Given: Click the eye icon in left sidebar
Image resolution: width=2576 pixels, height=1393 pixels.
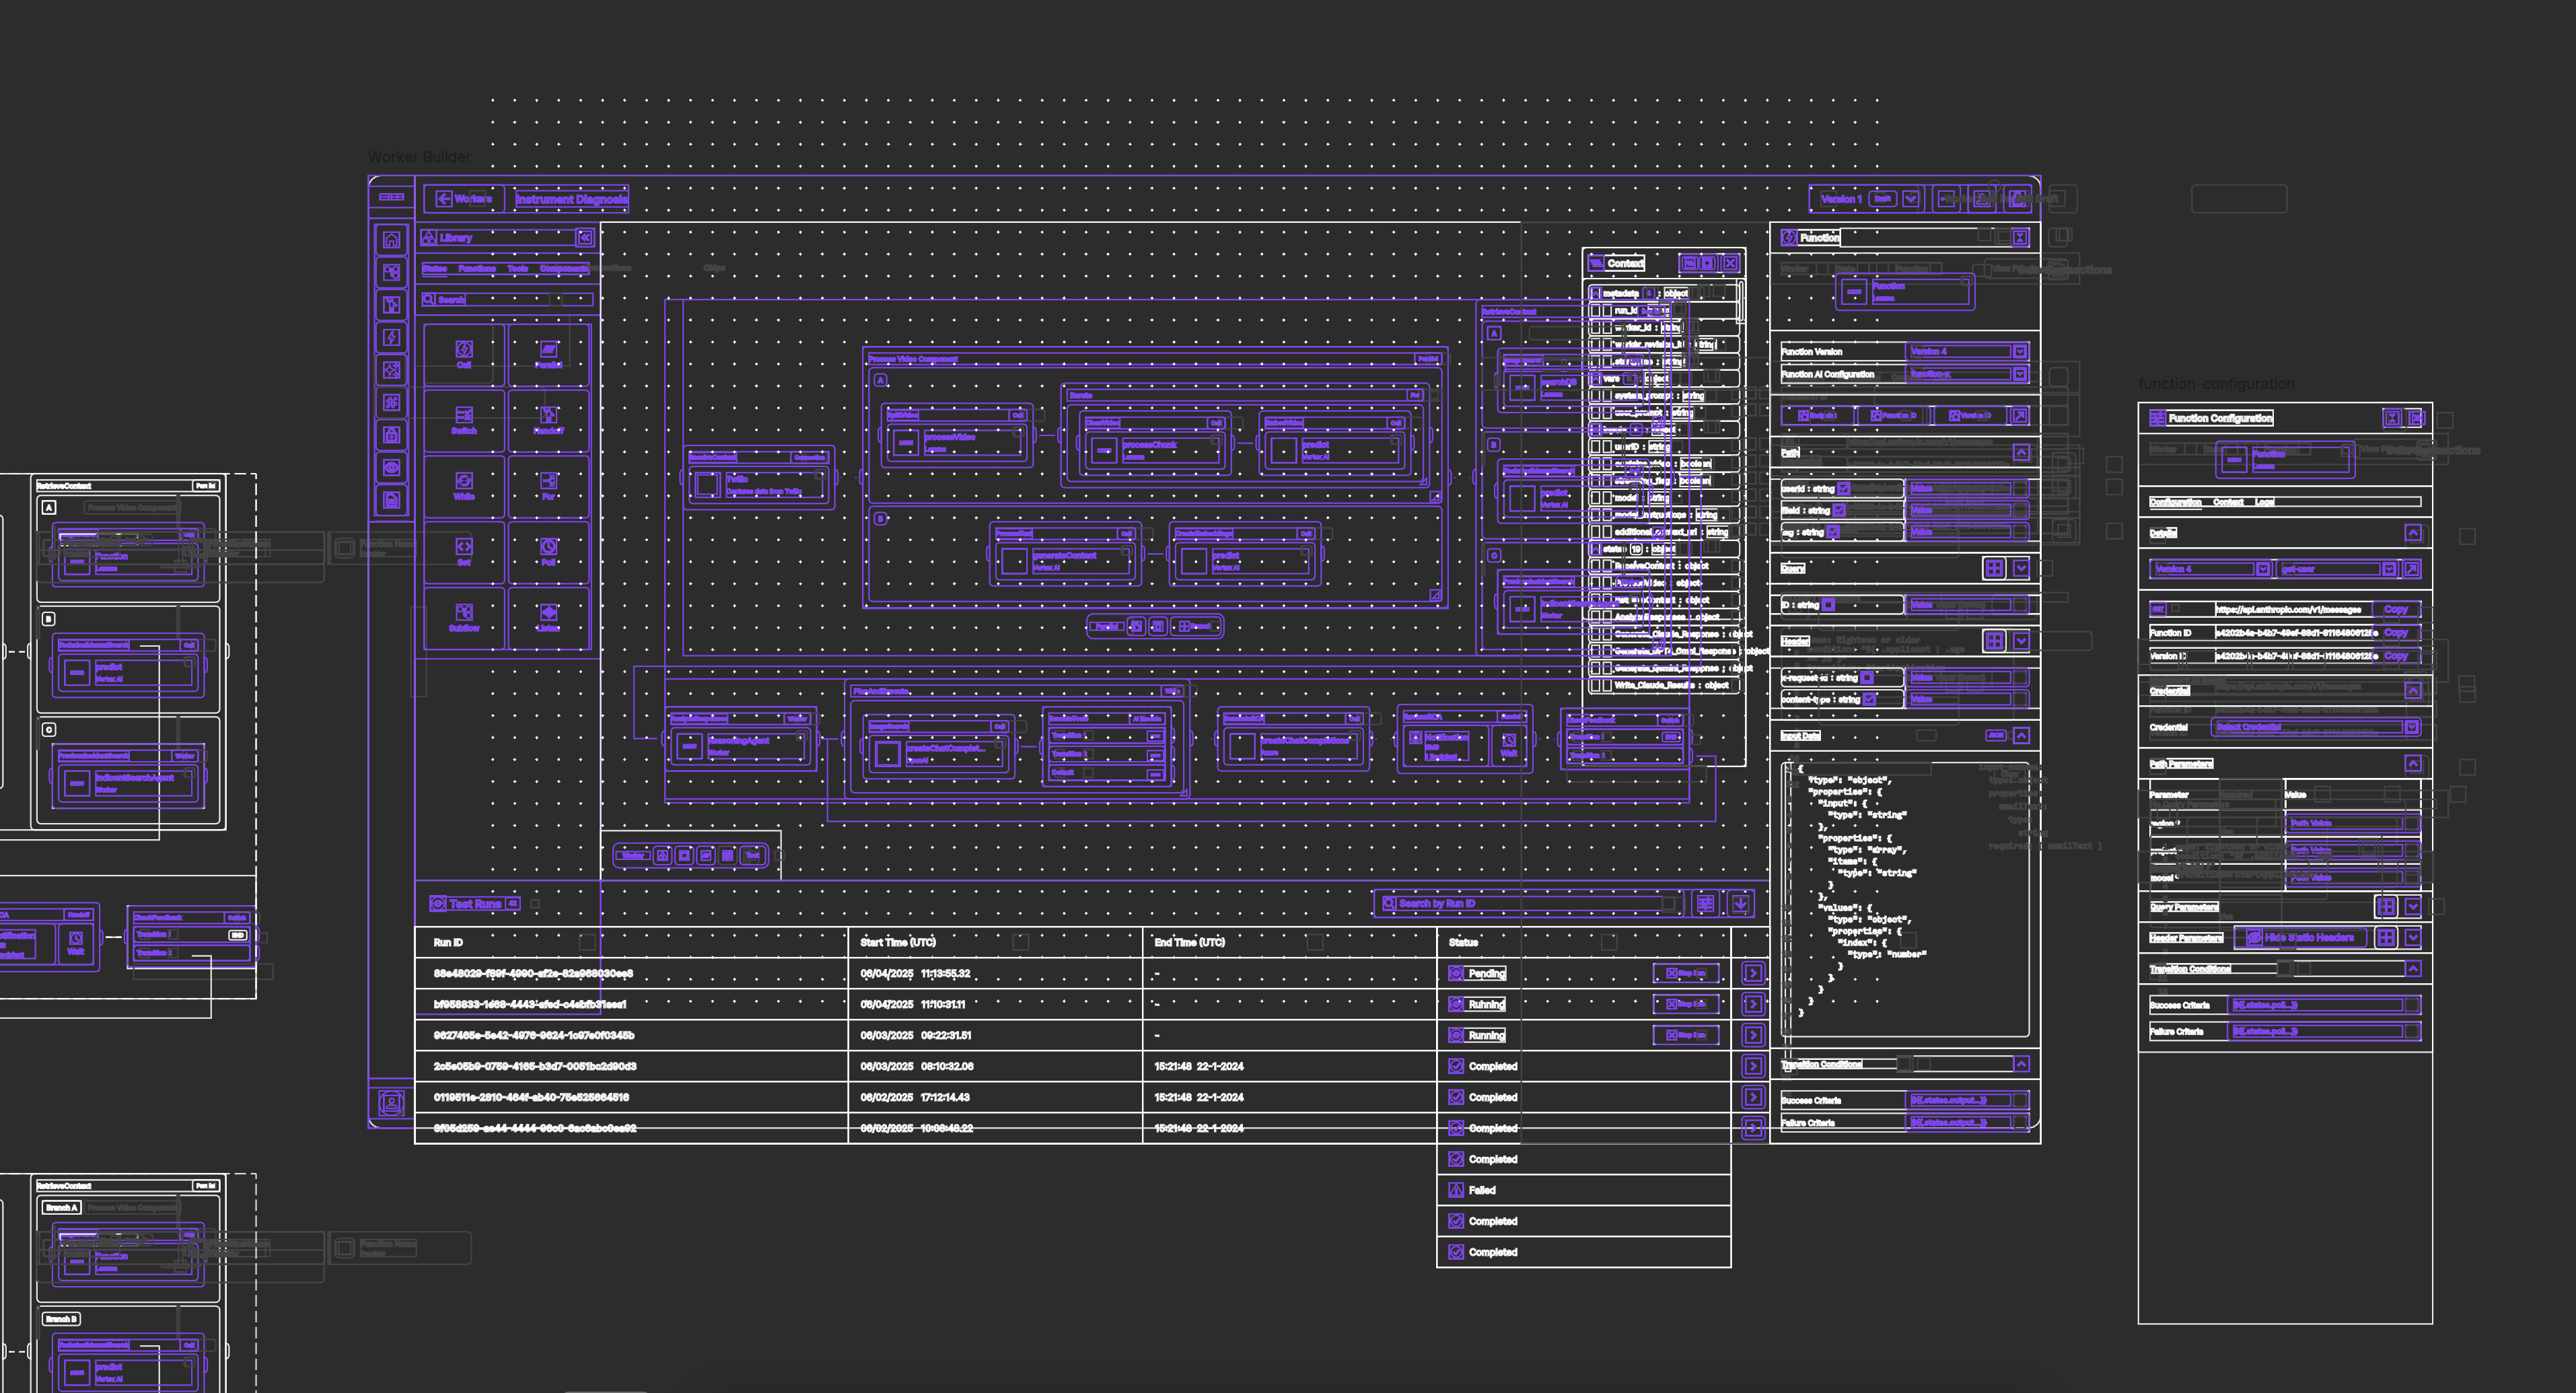Looking at the screenshot, I should tap(392, 468).
